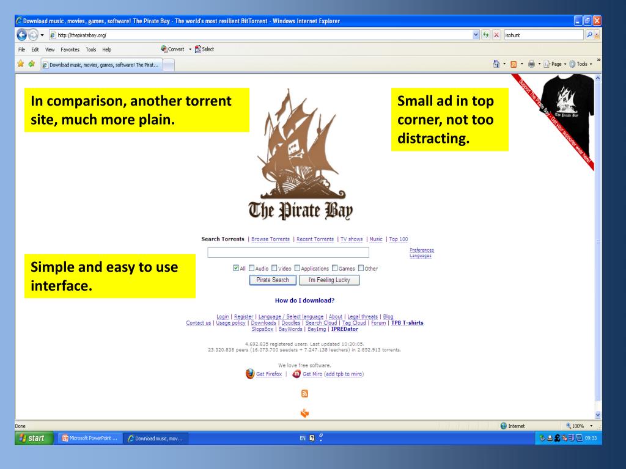This screenshot has width=626, height=469.
Task: Open the Favorites menu
Action: [x=70, y=50]
